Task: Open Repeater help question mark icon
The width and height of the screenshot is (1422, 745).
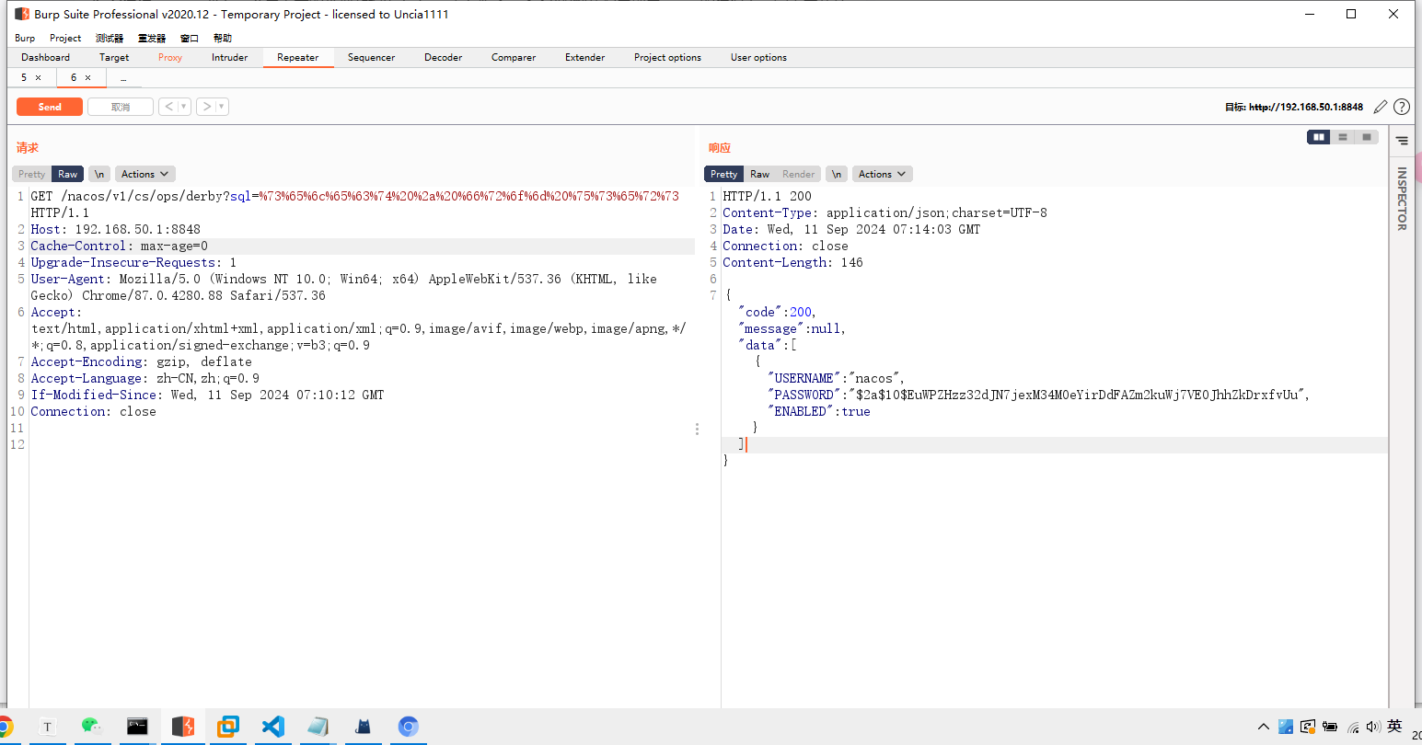Action: (1401, 107)
